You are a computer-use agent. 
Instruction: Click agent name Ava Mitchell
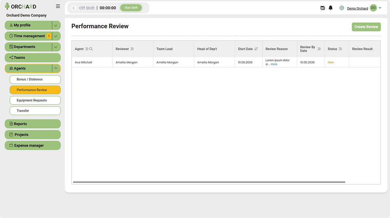click(x=84, y=63)
